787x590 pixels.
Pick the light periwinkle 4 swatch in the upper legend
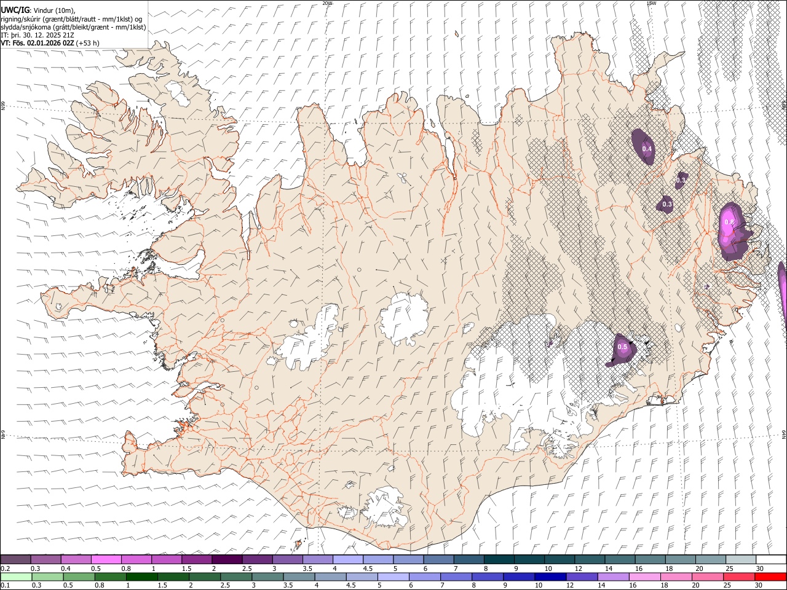pos(348,559)
